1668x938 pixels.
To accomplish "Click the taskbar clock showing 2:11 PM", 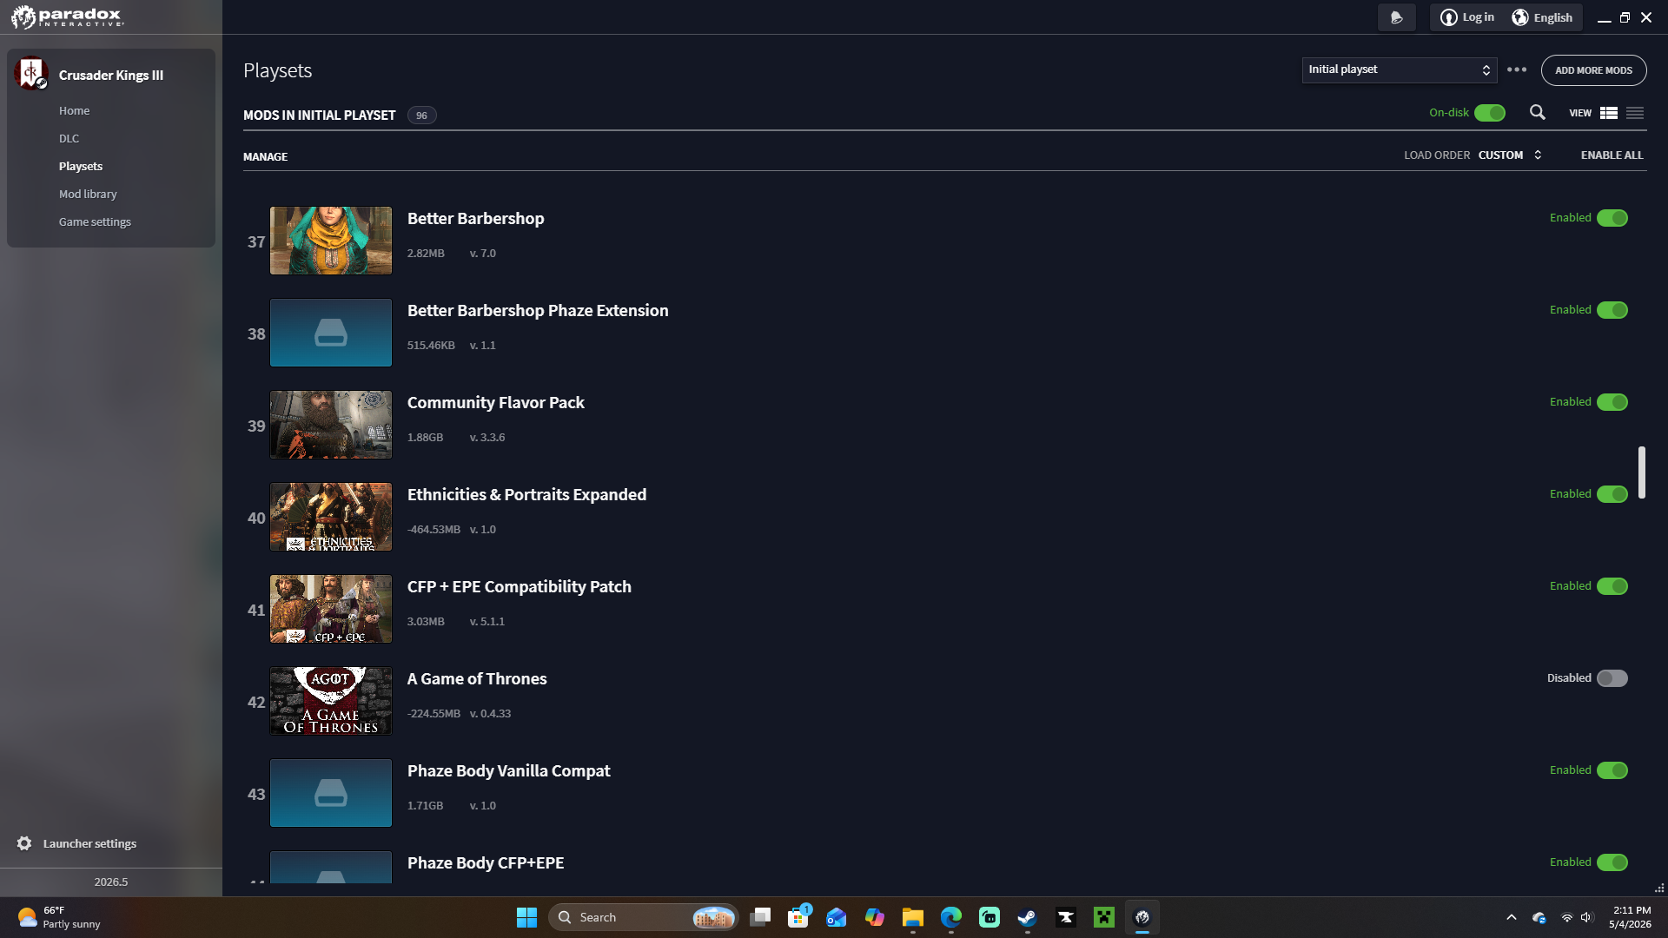I will [1630, 917].
